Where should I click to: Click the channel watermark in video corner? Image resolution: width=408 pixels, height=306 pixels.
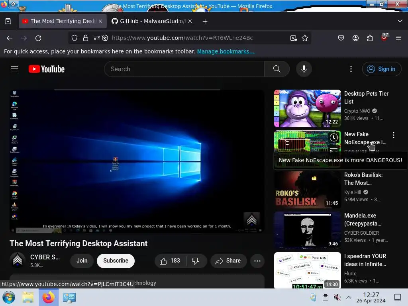click(252, 220)
